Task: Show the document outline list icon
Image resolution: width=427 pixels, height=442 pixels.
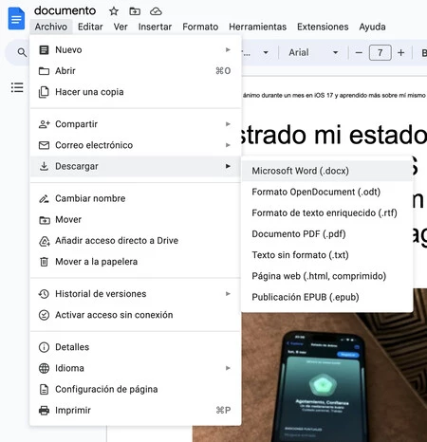Action: 17,87
